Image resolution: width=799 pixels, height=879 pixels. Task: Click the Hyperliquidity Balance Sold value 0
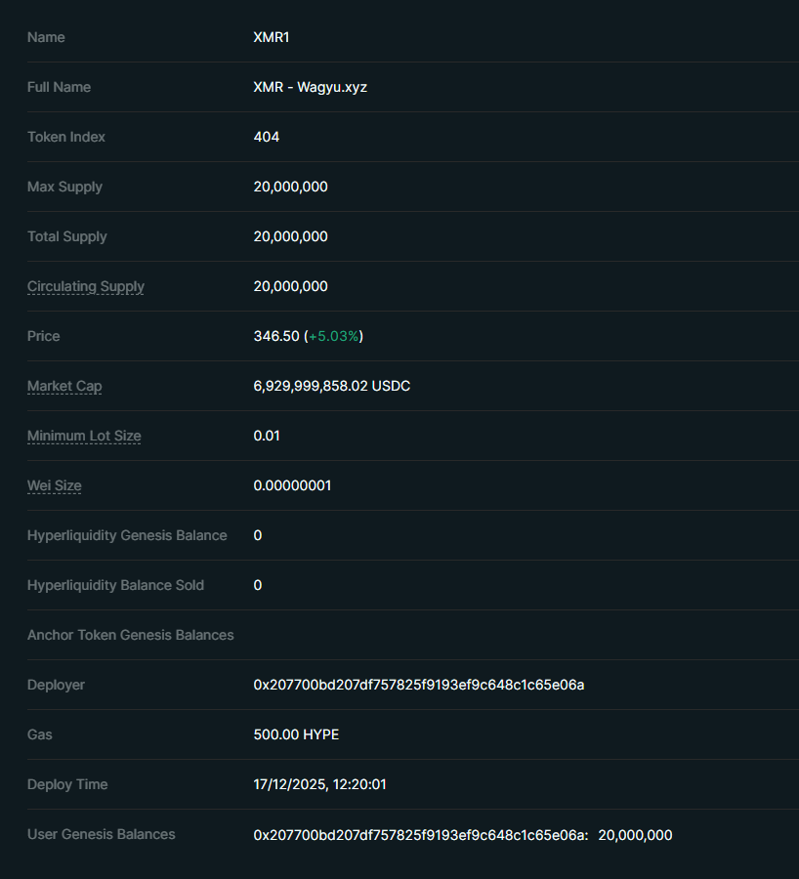pos(258,585)
